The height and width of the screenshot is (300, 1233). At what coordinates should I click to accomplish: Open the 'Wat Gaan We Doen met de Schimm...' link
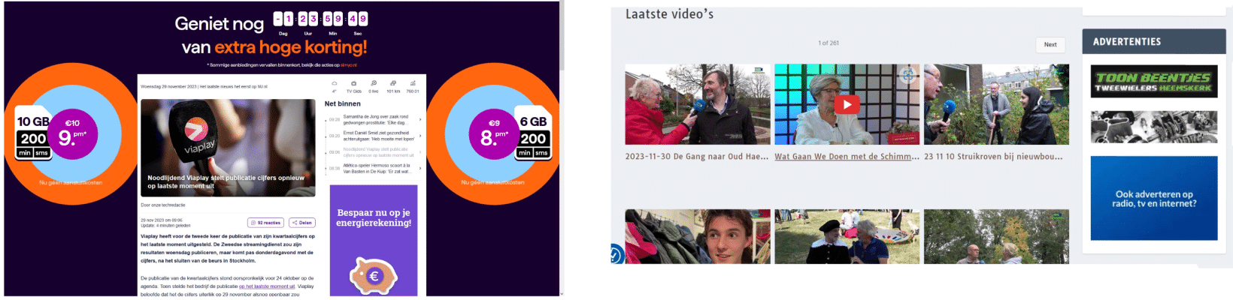pos(847,157)
